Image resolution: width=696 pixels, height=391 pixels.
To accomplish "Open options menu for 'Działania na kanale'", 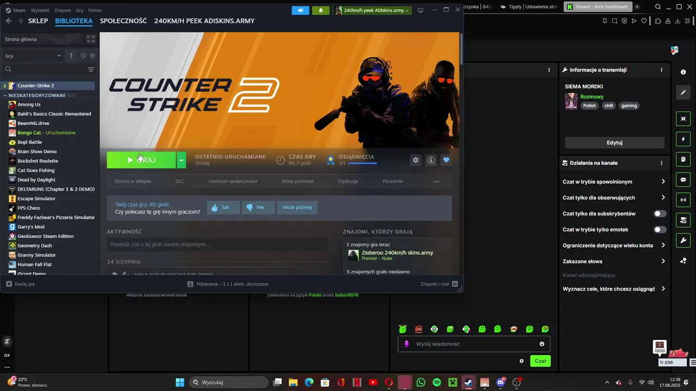I will [x=662, y=163].
